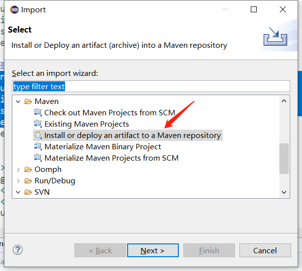Viewport: 302px width, 271px height.
Task: Click the SVN folder icon
Action: pyautogui.click(x=28, y=192)
